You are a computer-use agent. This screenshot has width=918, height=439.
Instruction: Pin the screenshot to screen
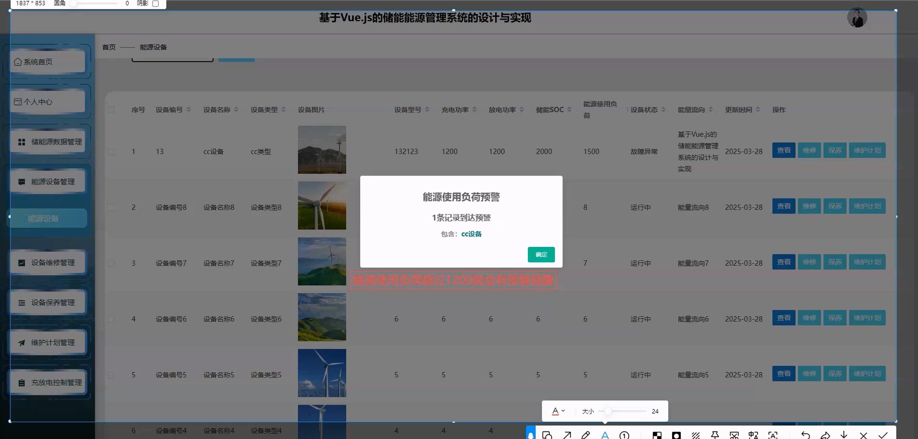pos(714,435)
